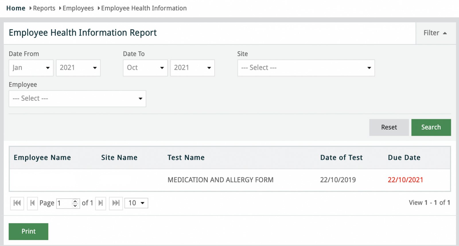Viewport: 459px width, 246px height.
Task: Click the page number input field
Action: (x=64, y=203)
